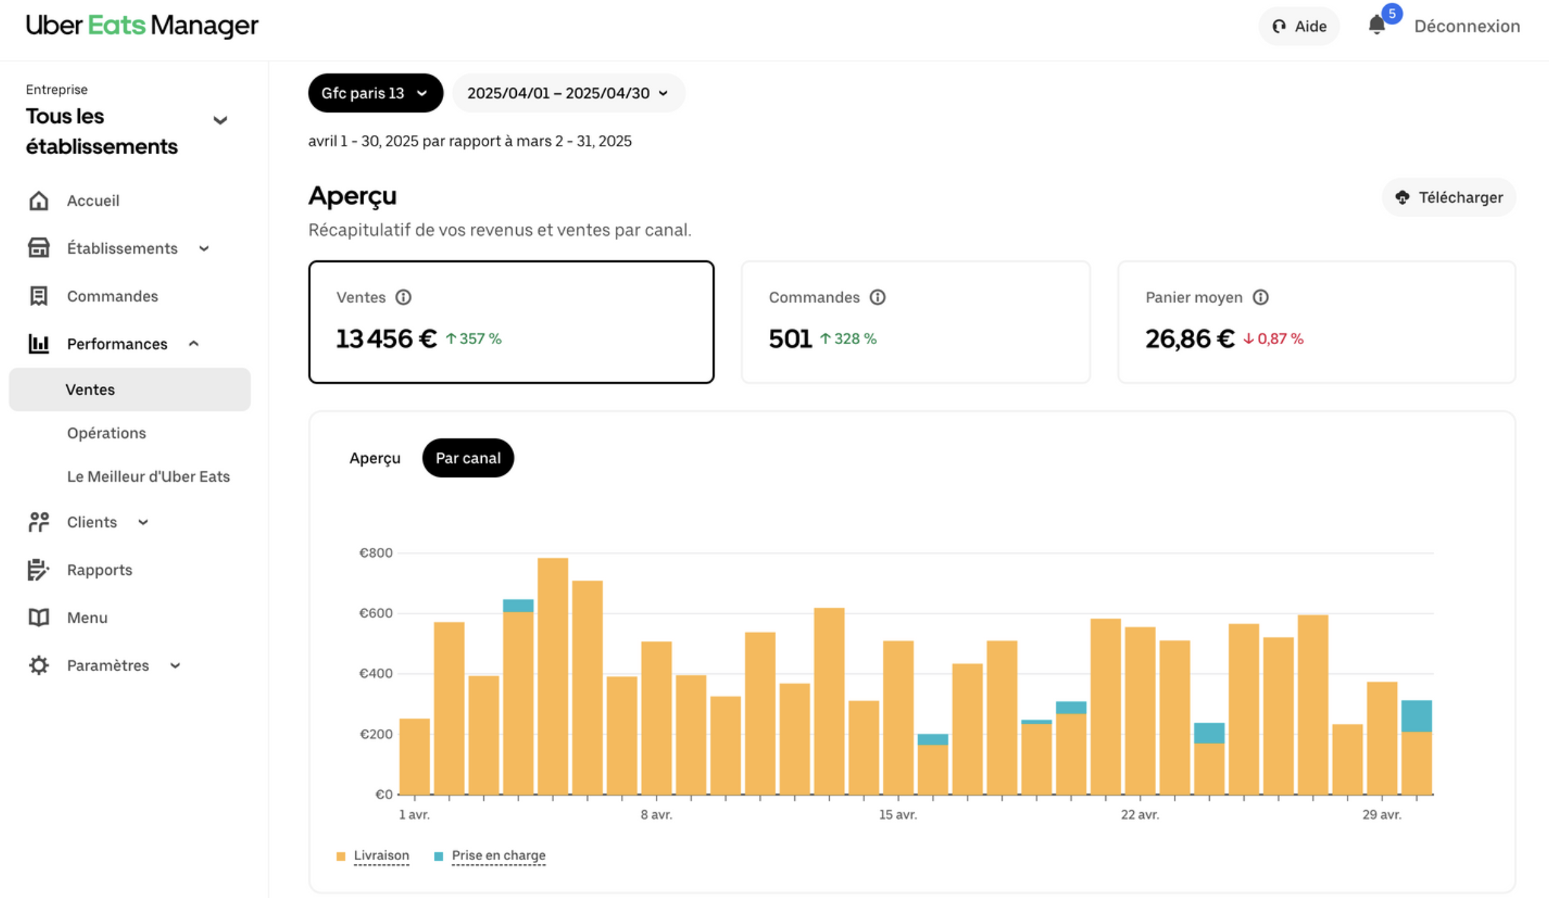Switch chart view to Aperçu
The width and height of the screenshot is (1549, 898).
374,458
